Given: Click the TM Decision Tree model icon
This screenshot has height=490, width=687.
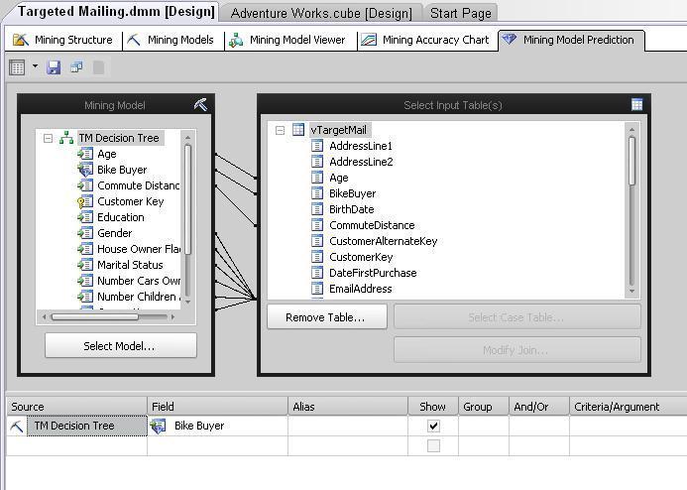Looking at the screenshot, I should click(66, 138).
